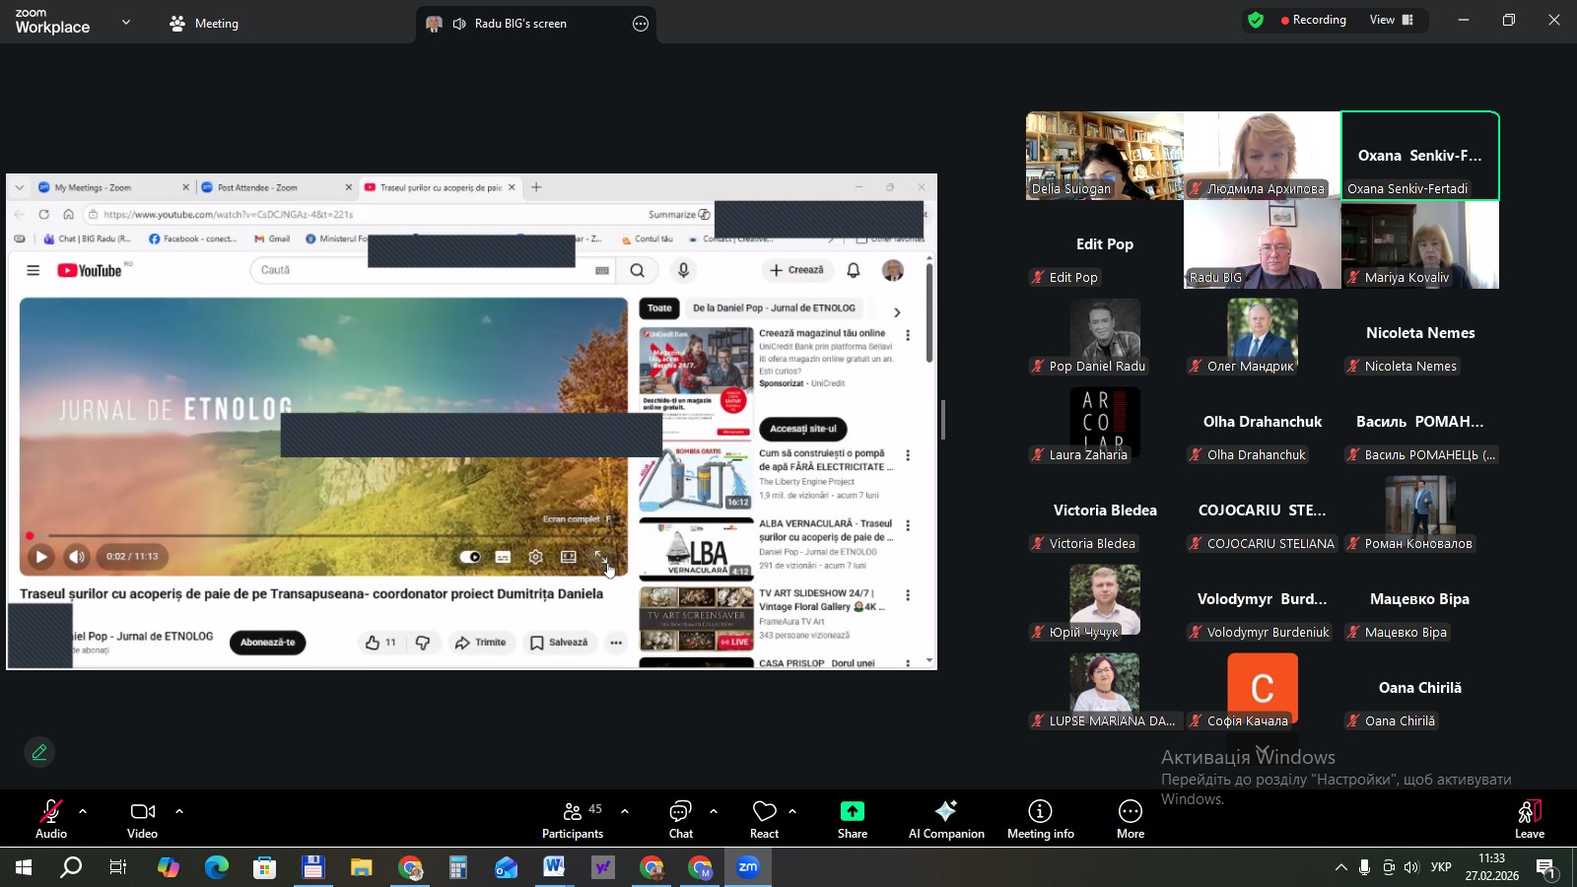Open Meeting info
Image resolution: width=1577 pixels, height=887 pixels.
tap(1040, 819)
